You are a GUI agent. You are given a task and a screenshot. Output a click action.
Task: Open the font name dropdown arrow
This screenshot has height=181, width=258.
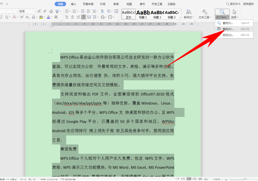point(17,11)
